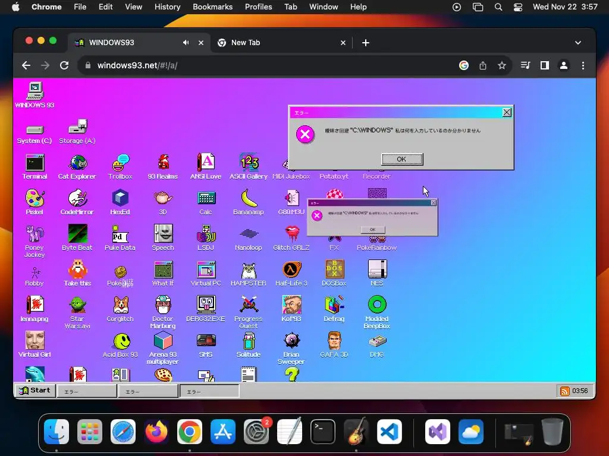
Task: Open Firefox from the Dock
Action: click(156, 432)
